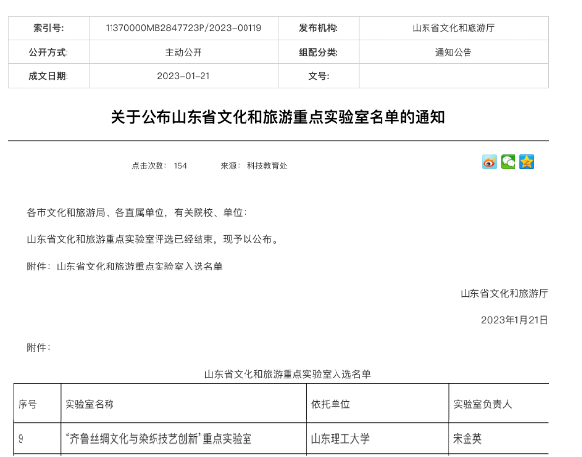The height and width of the screenshot is (457, 582).
Task: Share to QZone star icon
Action: tap(526, 162)
